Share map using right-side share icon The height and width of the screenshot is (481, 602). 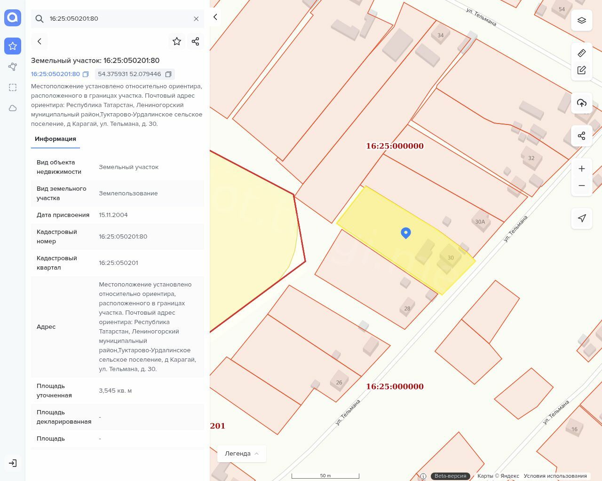point(582,136)
